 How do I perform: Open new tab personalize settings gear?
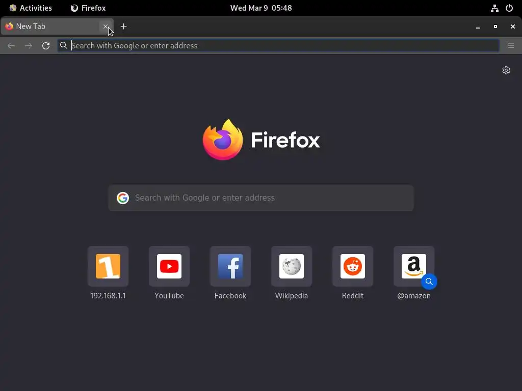point(506,70)
